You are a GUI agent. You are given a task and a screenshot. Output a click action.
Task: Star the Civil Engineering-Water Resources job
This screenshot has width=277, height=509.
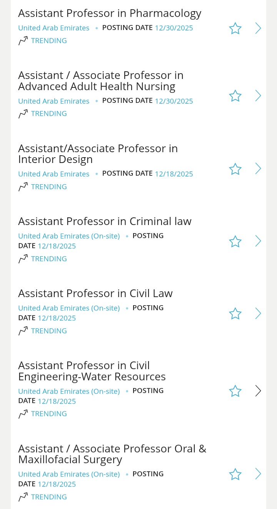pyautogui.click(x=235, y=391)
